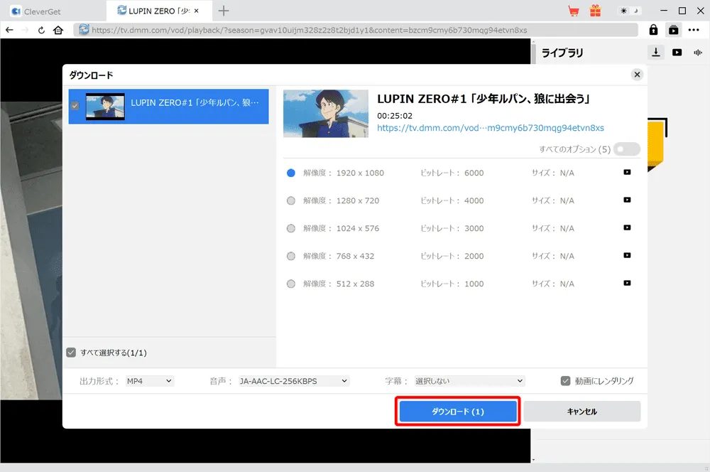The height and width of the screenshot is (472, 710).
Task: Open the home page icon
Action: tap(58, 30)
